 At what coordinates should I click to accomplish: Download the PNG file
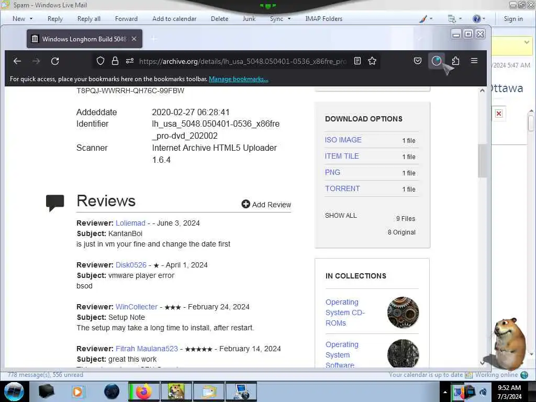[x=332, y=172]
